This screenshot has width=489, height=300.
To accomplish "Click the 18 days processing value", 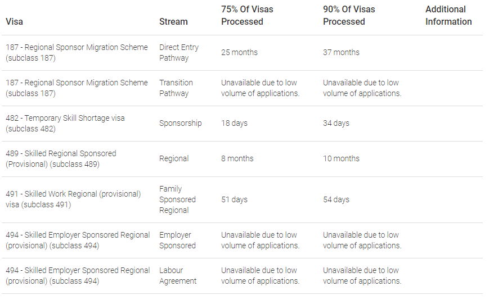I will point(234,123).
